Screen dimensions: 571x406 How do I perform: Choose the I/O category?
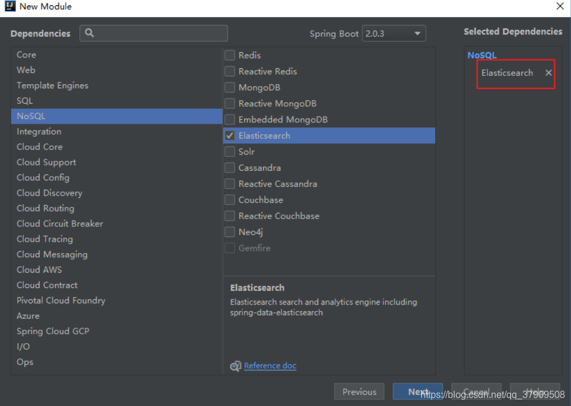tap(117, 346)
